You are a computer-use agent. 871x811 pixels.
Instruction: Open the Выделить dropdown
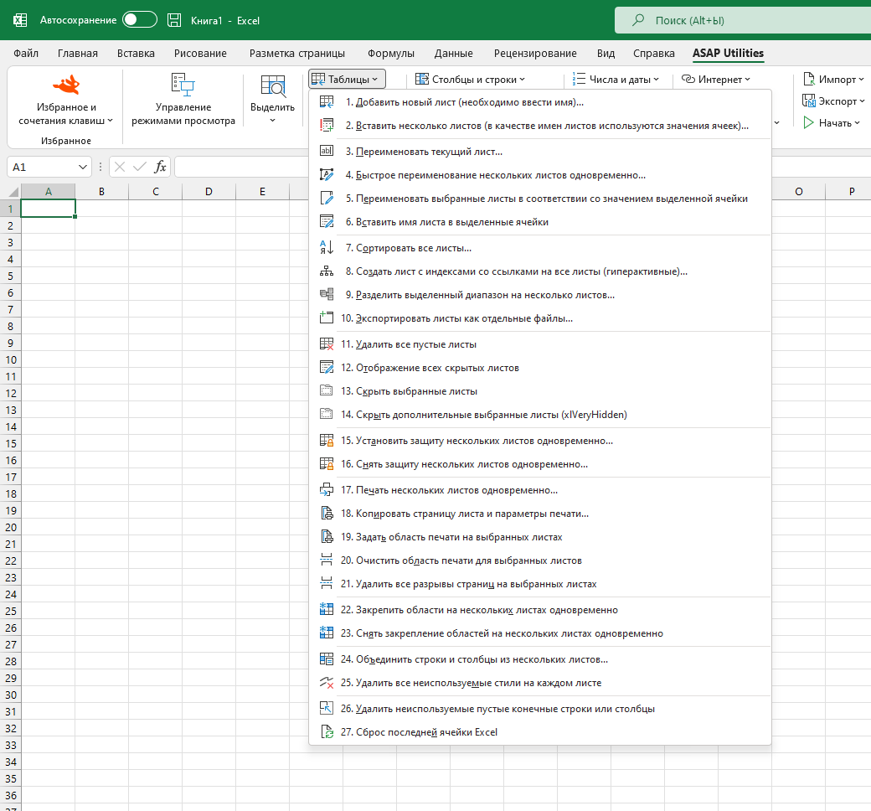pyautogui.click(x=272, y=100)
